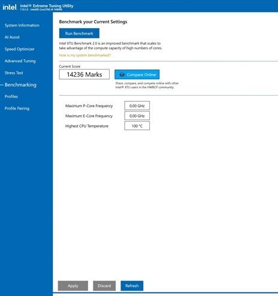The height and width of the screenshot is (296, 278).
Task: Click the 14236 Marks score box
Action: pyautogui.click(x=84, y=74)
